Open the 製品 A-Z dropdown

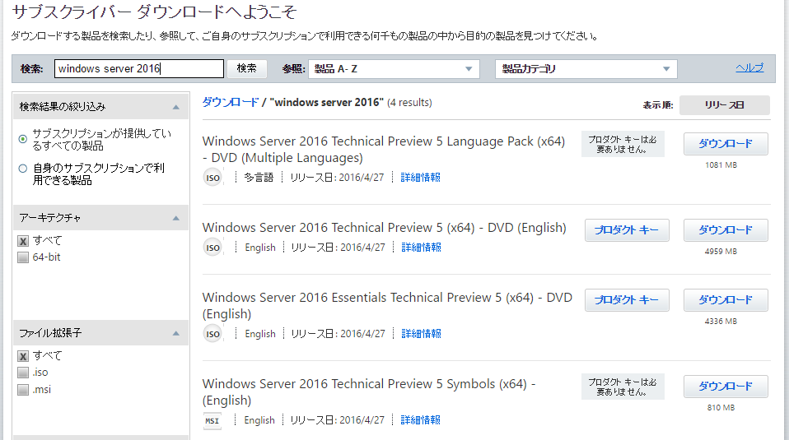(394, 69)
